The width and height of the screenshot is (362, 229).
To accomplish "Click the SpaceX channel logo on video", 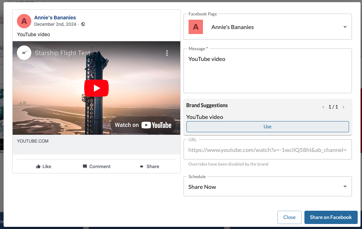I will [x=24, y=53].
